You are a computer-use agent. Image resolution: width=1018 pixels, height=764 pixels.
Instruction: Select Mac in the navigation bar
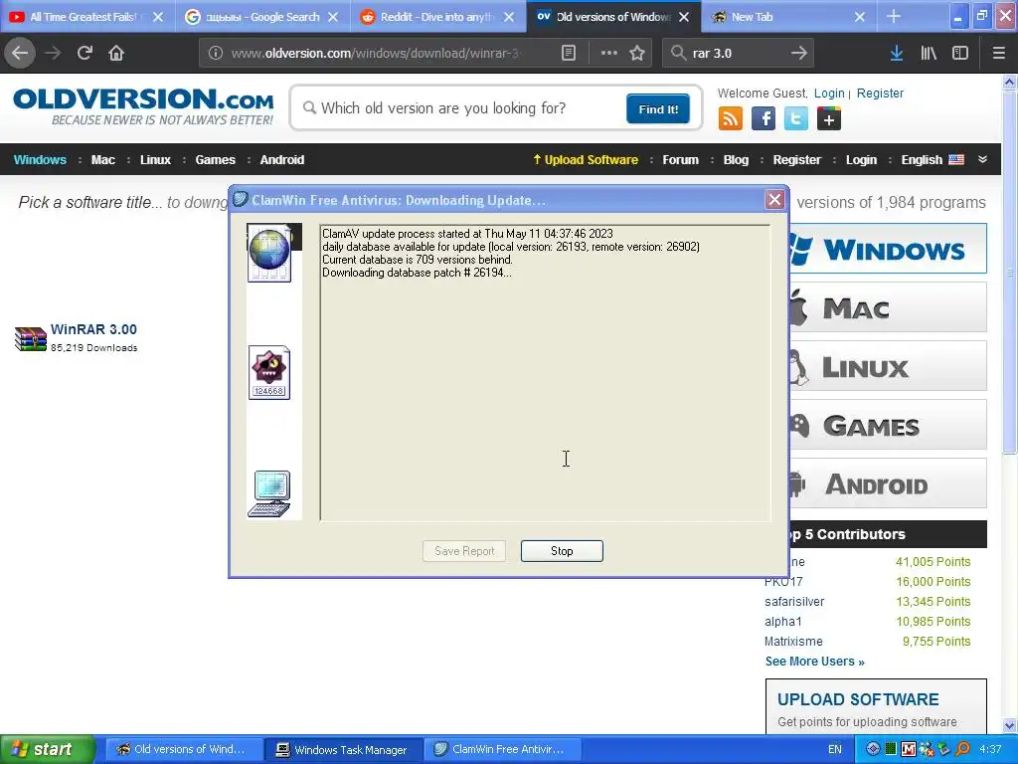pos(103,160)
